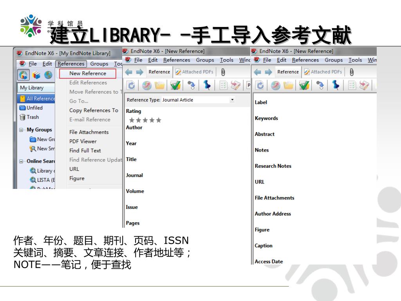Open File menu in library window

33,64
